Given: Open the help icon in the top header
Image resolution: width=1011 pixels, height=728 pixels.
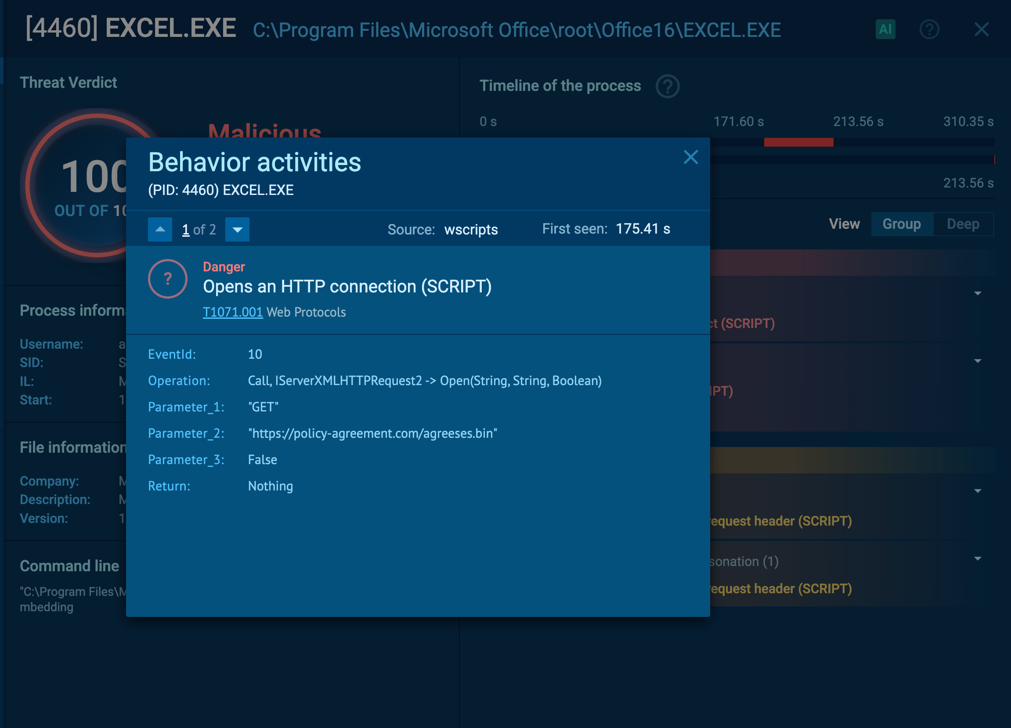Looking at the screenshot, I should tap(929, 29).
